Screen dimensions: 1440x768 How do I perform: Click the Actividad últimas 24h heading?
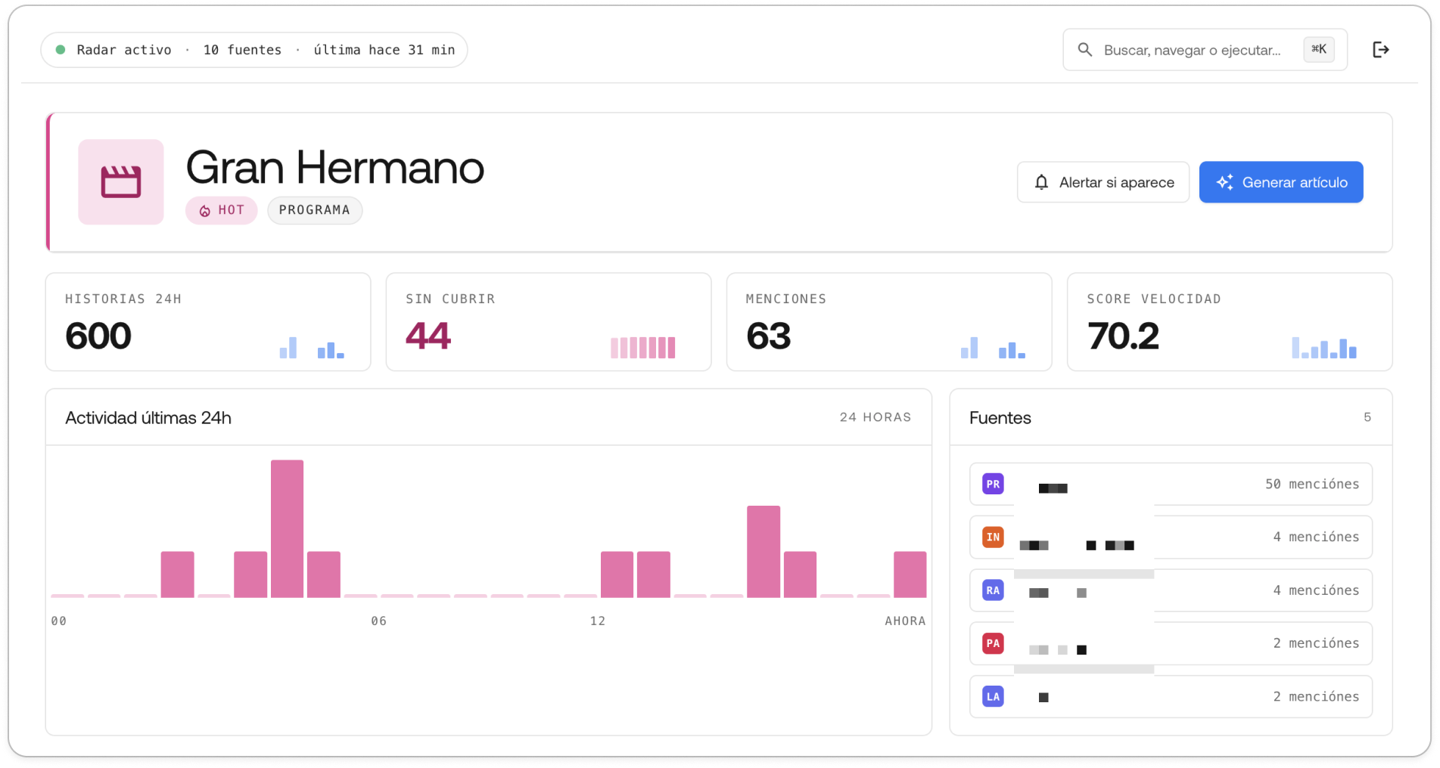point(148,418)
